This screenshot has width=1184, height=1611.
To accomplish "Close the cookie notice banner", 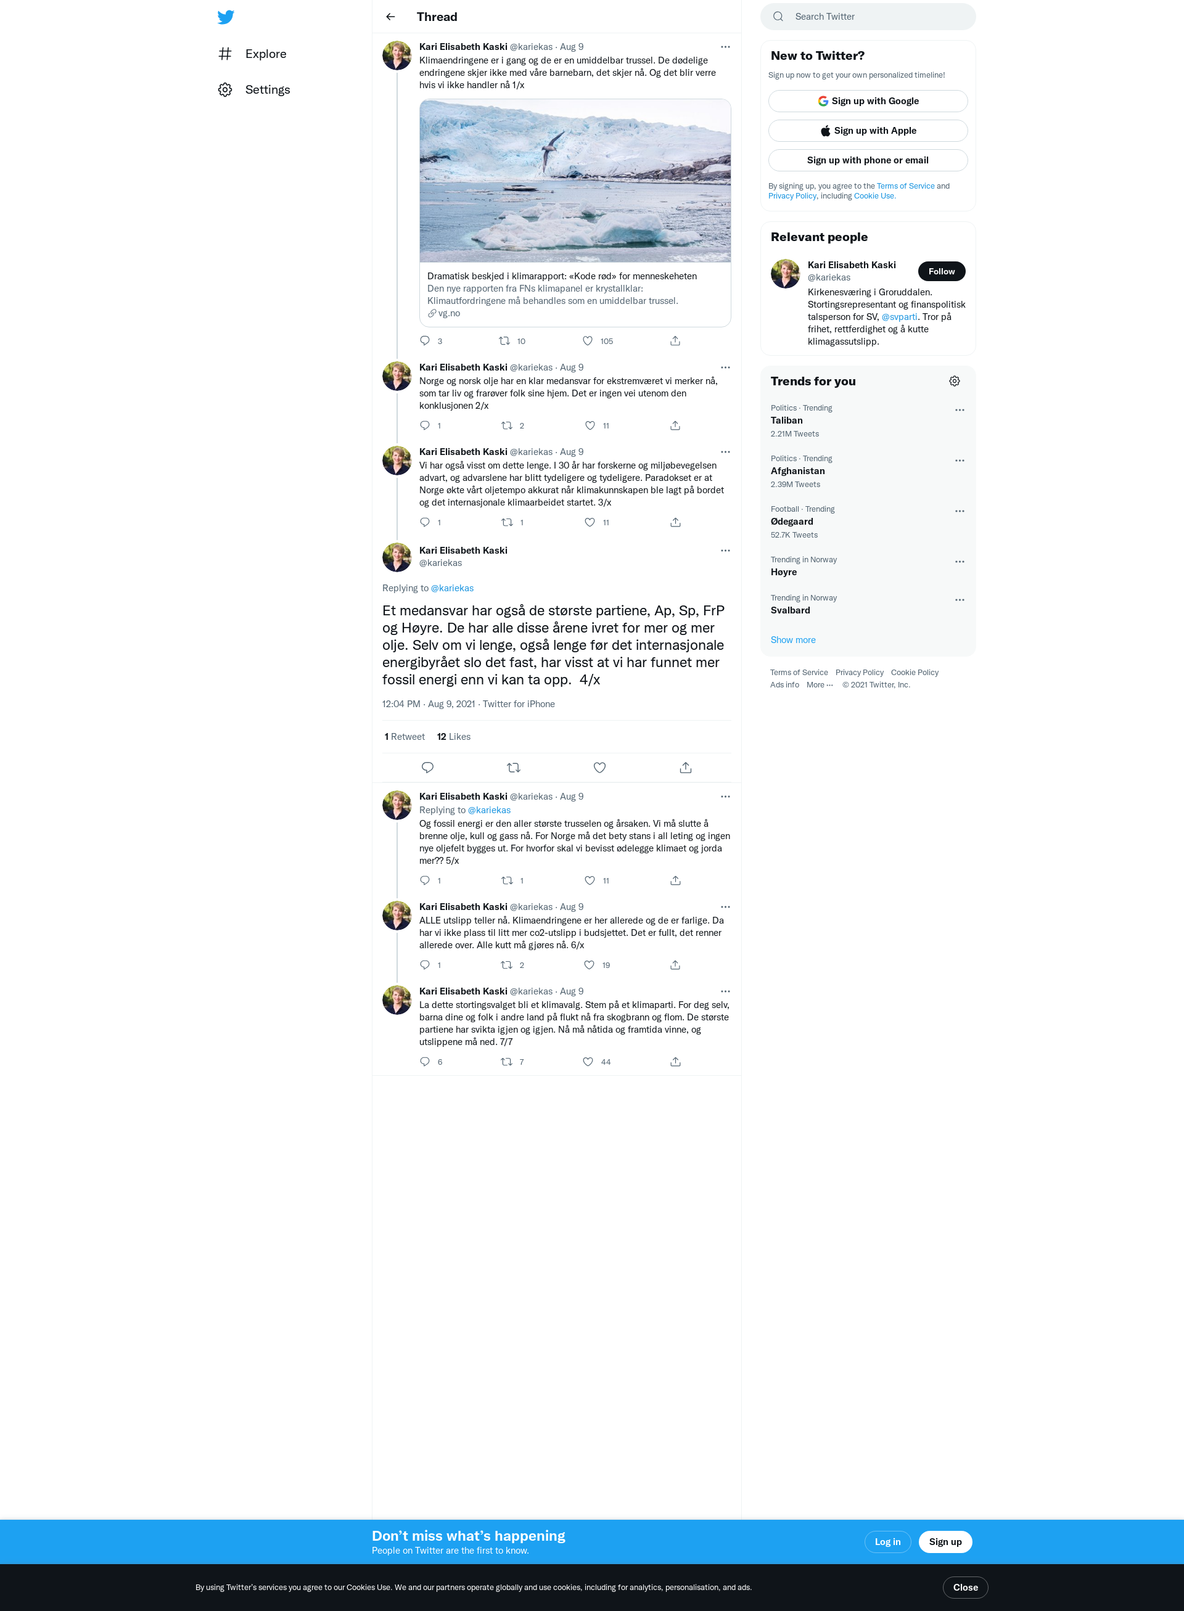I will pyautogui.click(x=966, y=1588).
